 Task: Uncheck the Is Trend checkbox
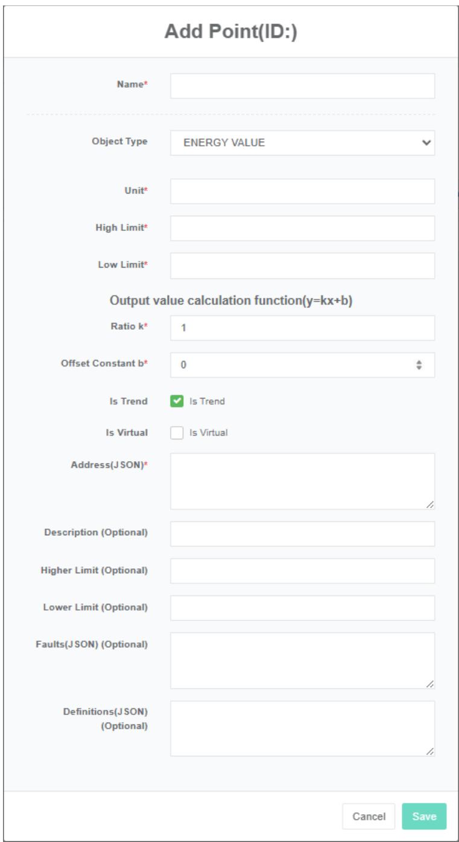click(177, 401)
